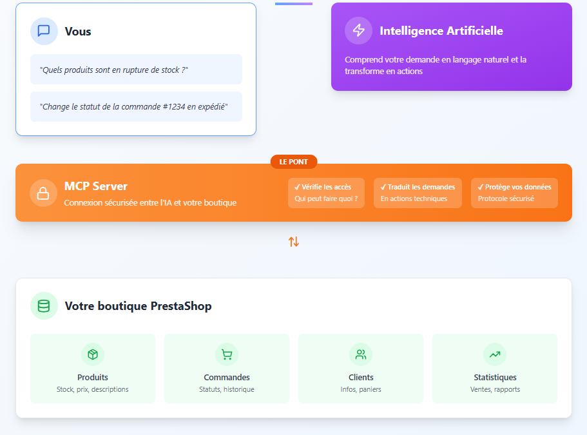Click the rupture de stock example question
The image size is (587, 435).
136,69
